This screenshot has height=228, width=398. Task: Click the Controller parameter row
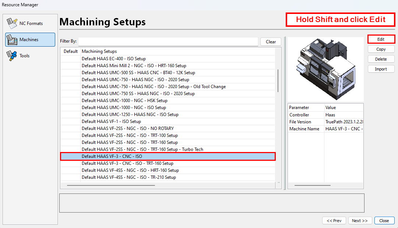tap(326, 115)
